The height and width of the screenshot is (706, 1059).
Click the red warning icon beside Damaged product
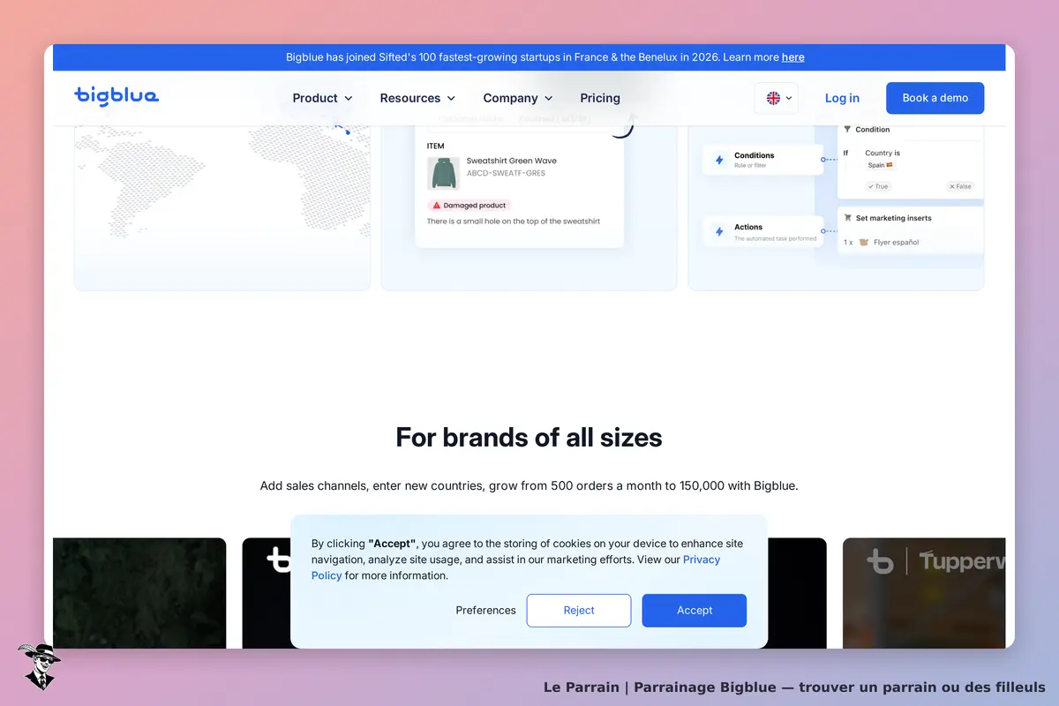[x=436, y=206]
